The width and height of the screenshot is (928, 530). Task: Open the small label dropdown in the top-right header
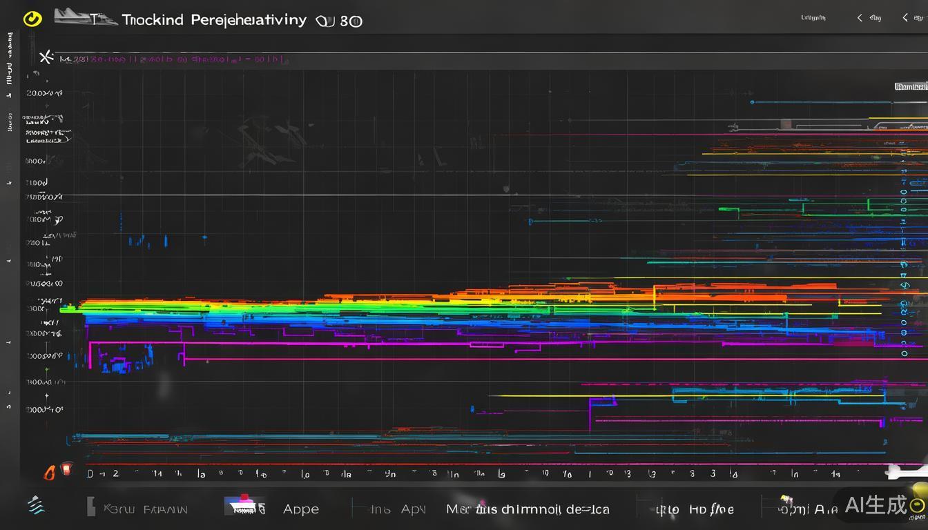click(813, 18)
